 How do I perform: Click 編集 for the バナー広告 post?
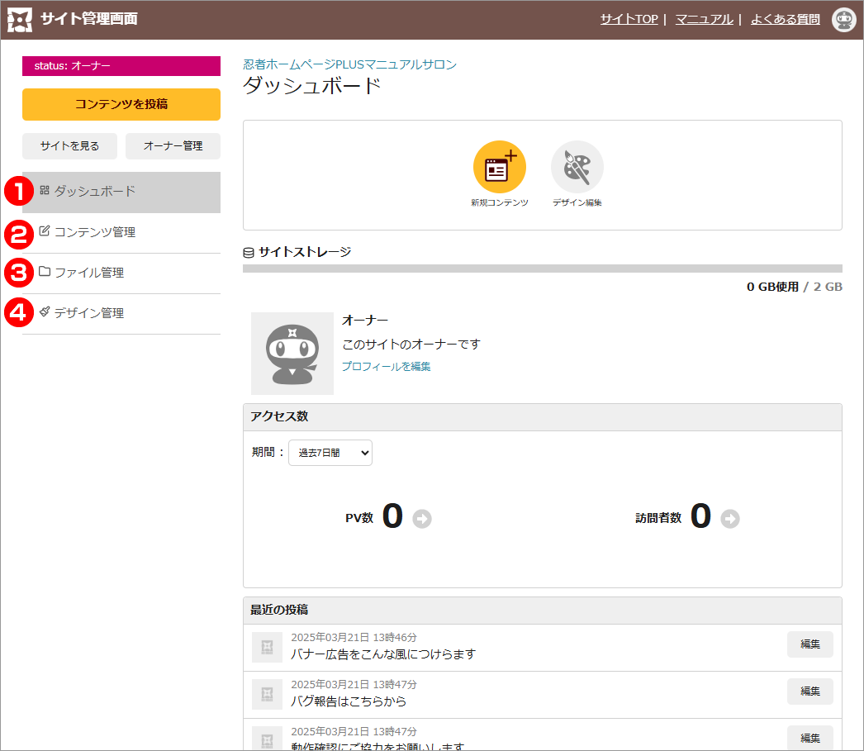[809, 644]
